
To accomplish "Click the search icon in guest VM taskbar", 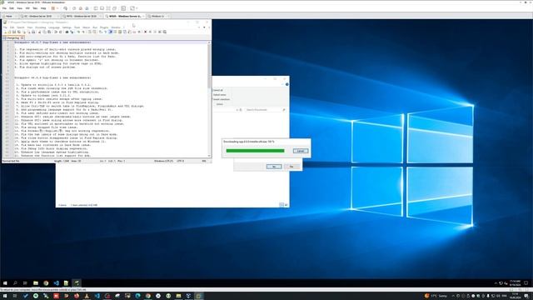I will click(x=15, y=282).
